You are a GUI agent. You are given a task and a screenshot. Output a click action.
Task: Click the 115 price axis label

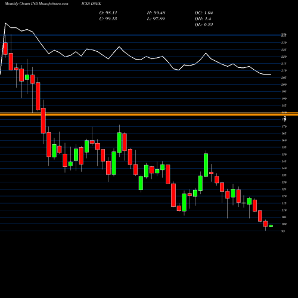[284, 203]
